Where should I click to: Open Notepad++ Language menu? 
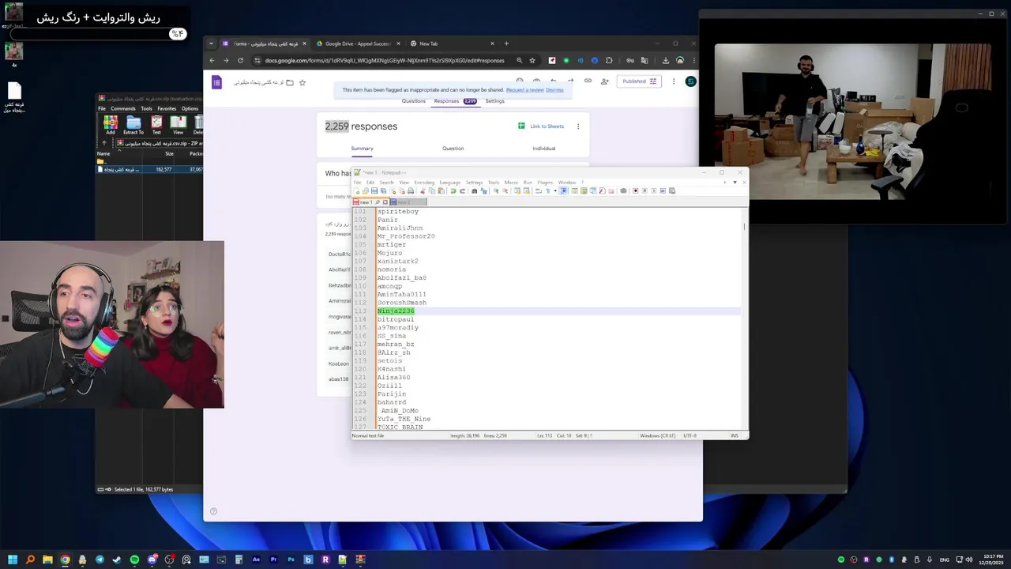point(450,183)
